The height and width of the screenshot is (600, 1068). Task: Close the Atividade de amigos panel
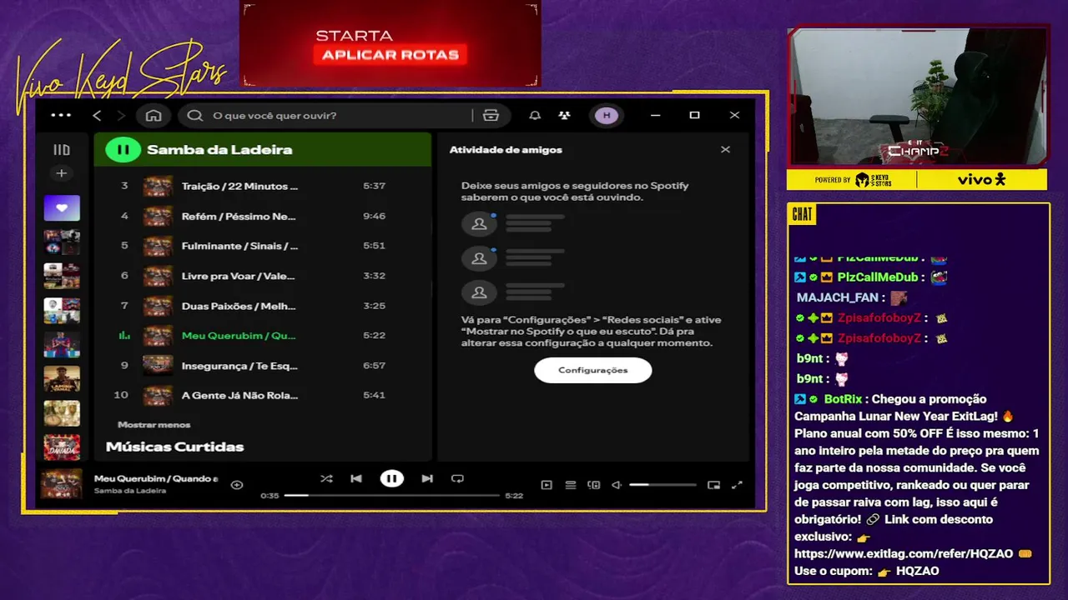coord(725,149)
